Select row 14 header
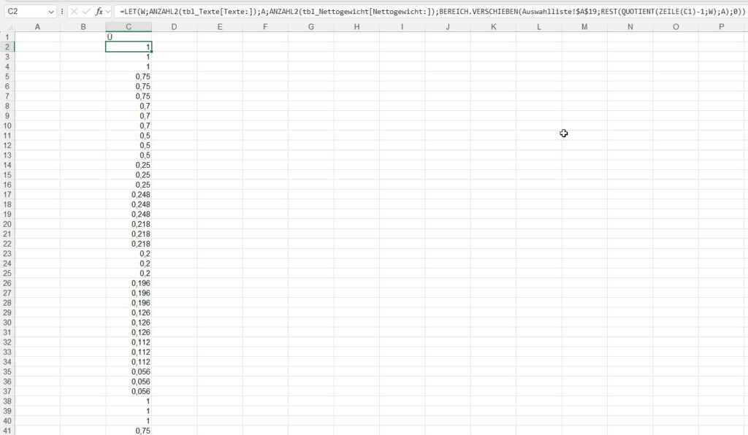This screenshot has width=748, height=435. tap(7, 165)
